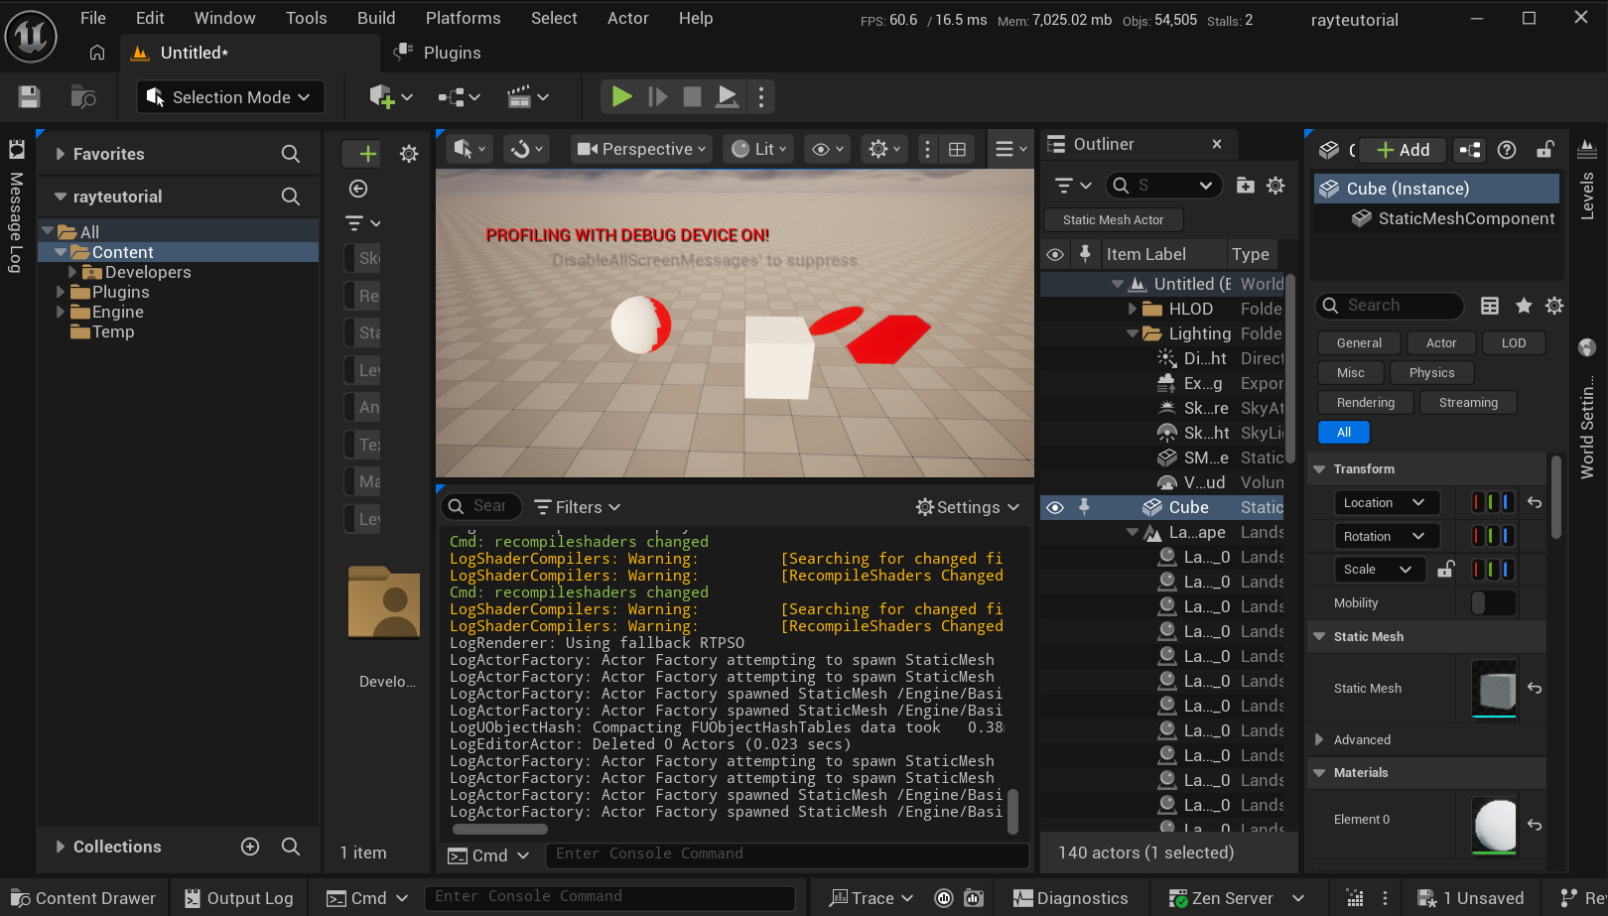Open the Build menu

tap(376, 18)
